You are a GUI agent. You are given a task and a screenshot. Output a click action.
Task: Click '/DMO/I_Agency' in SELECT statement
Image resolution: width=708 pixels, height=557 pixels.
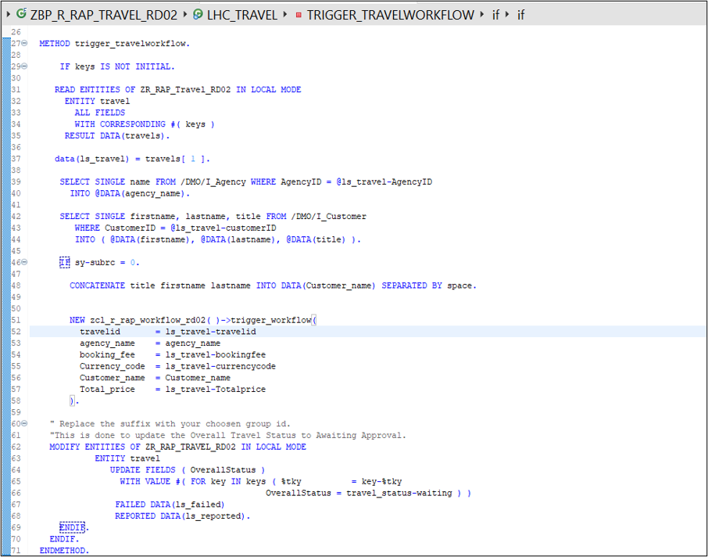tap(213, 181)
